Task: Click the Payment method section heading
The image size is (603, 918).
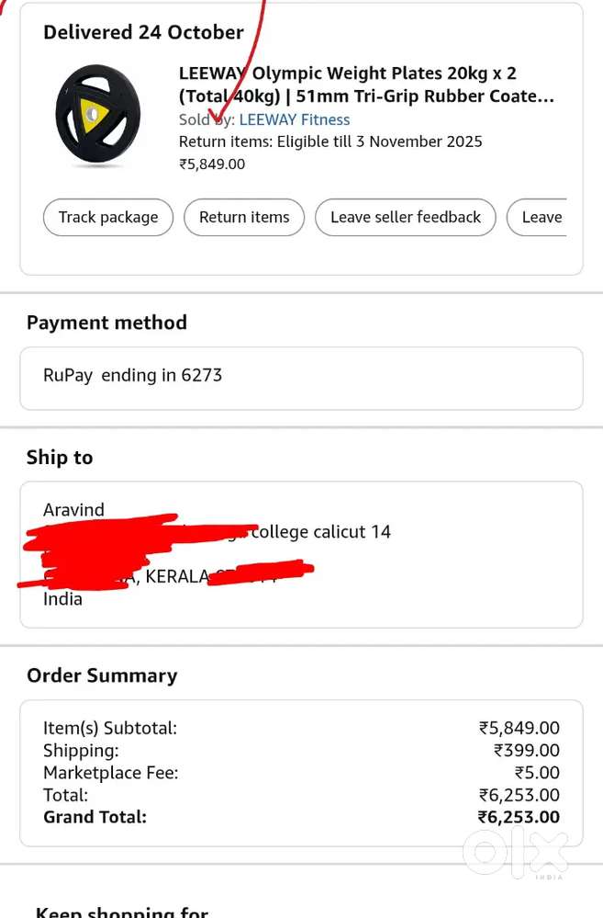Action: coord(106,323)
